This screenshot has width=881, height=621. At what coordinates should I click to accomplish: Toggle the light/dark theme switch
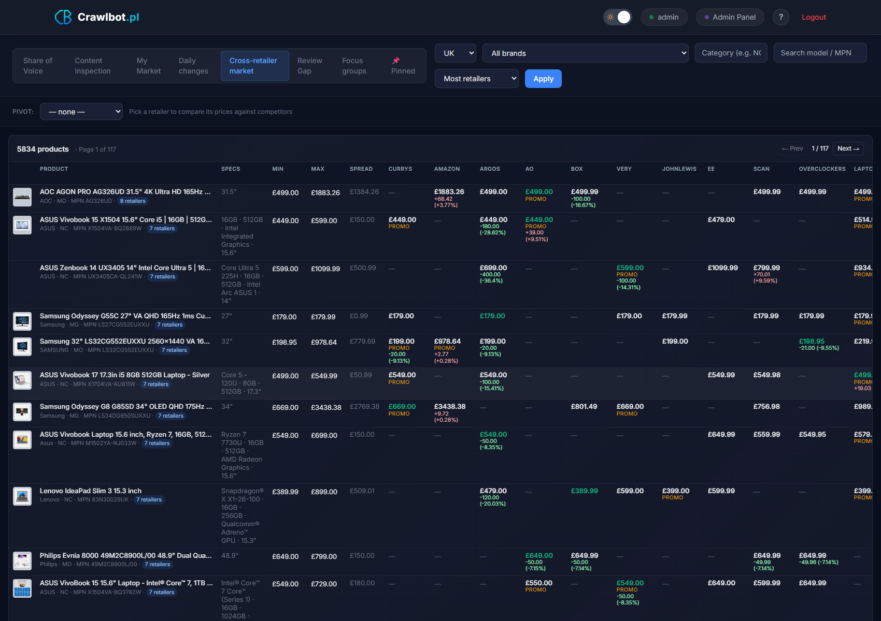618,17
